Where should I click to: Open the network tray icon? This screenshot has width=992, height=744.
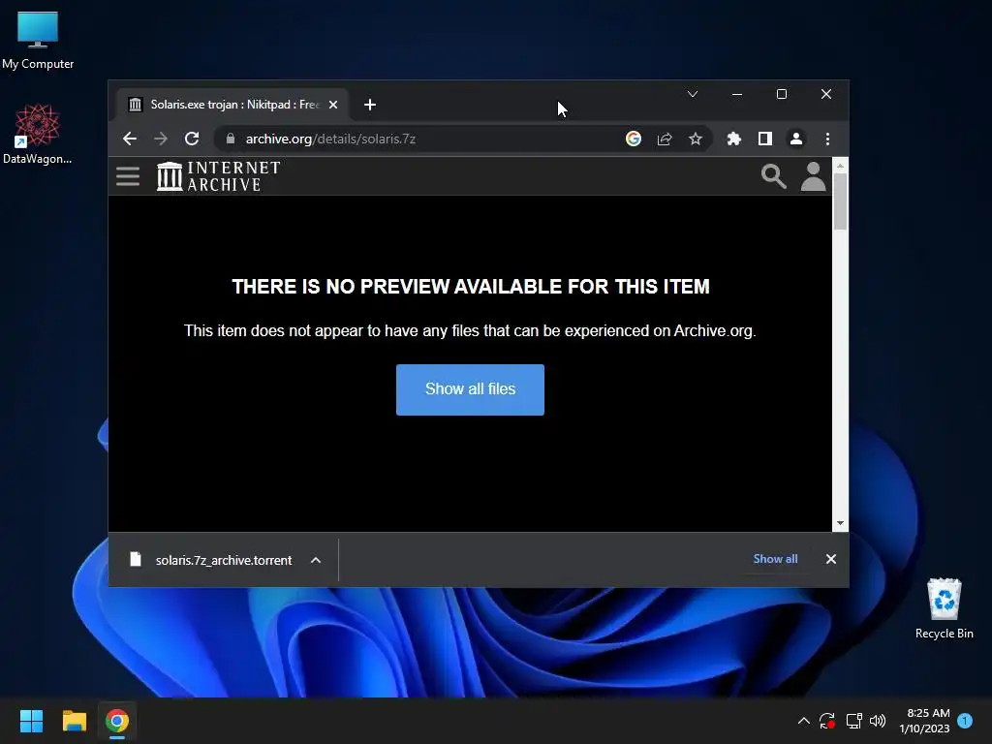854,721
